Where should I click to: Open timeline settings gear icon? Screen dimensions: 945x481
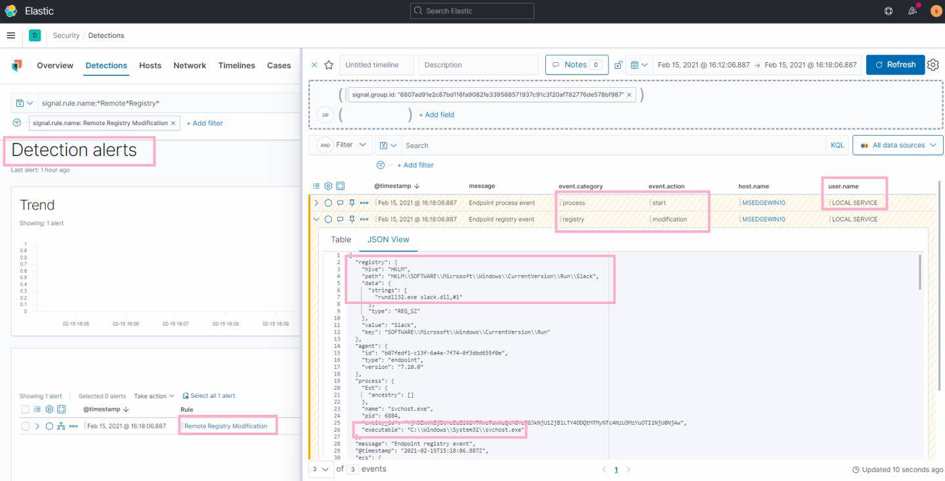[933, 65]
